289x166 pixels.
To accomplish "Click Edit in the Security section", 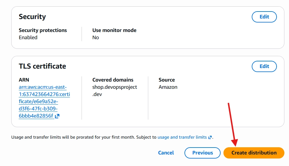I will (x=264, y=17).
